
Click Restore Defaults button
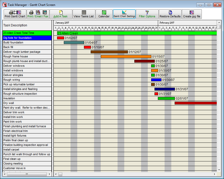click(x=170, y=14)
